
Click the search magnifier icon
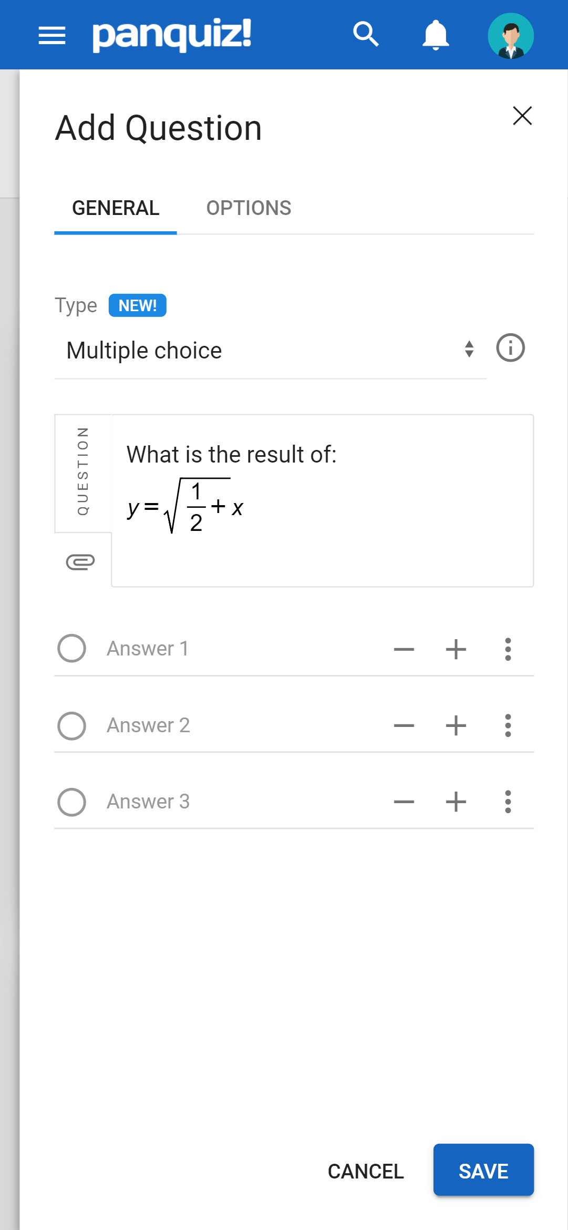tap(366, 35)
